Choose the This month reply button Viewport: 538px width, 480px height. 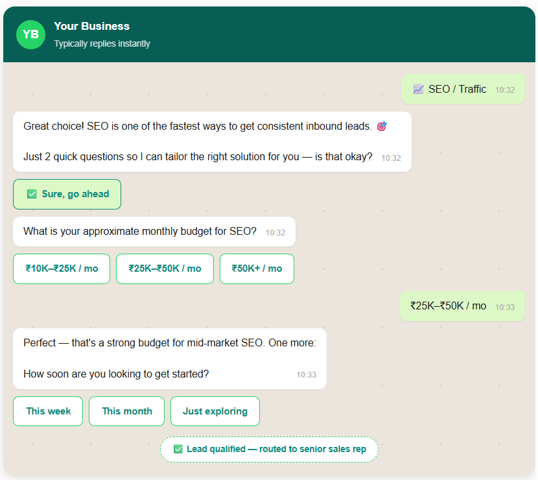click(x=127, y=411)
